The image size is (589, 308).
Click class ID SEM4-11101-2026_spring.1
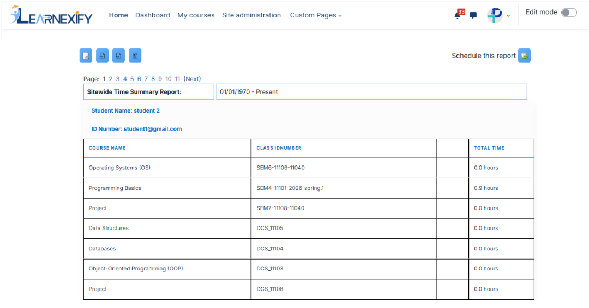pyautogui.click(x=290, y=188)
